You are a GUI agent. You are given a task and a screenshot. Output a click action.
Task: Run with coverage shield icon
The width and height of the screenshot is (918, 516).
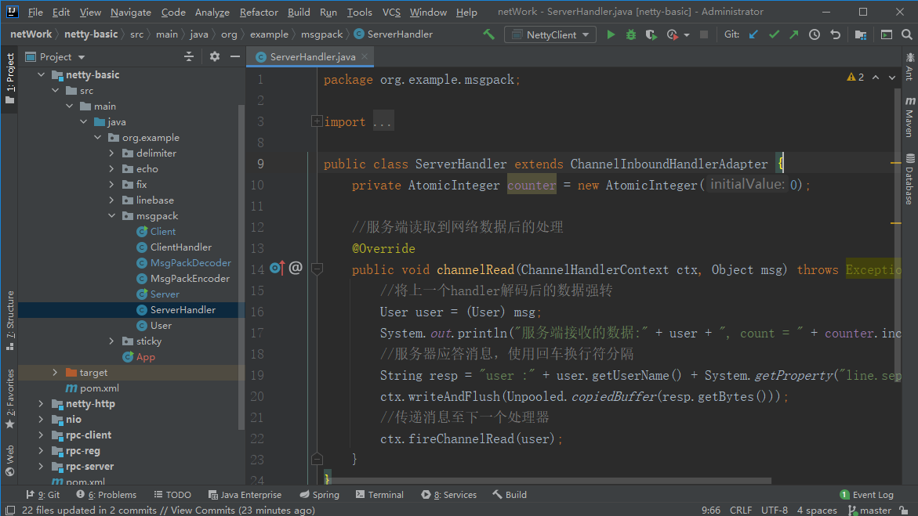(651, 34)
